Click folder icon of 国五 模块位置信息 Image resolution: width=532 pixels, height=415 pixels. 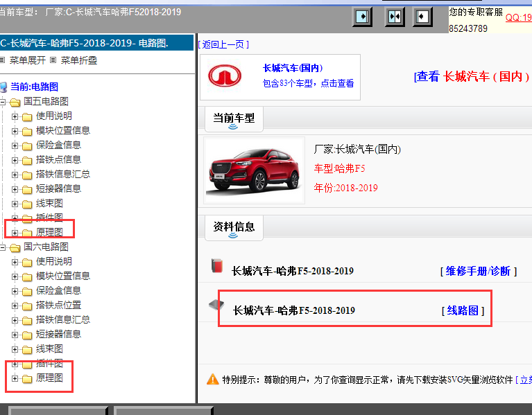click(x=27, y=132)
